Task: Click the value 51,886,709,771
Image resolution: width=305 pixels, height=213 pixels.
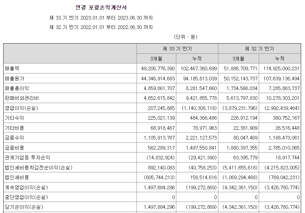Action: (240, 69)
